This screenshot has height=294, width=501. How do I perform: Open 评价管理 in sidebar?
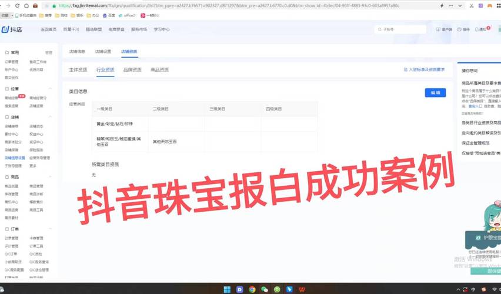pos(12,246)
